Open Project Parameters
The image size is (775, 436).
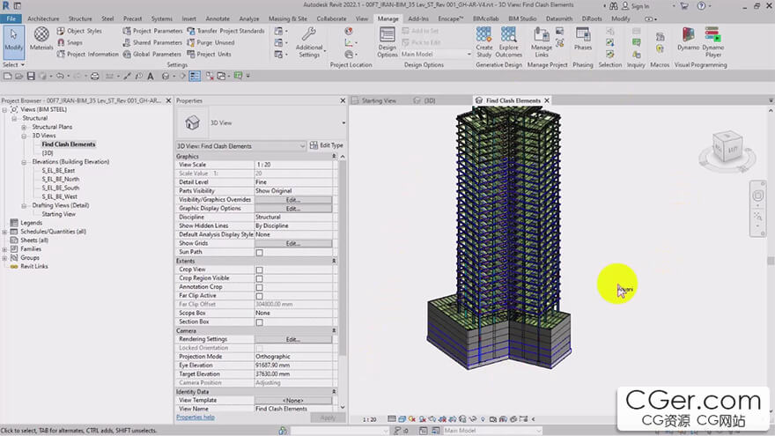point(152,31)
